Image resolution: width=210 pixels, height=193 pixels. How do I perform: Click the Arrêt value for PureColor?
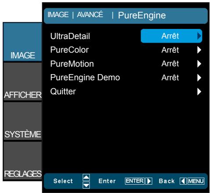(x=170, y=50)
